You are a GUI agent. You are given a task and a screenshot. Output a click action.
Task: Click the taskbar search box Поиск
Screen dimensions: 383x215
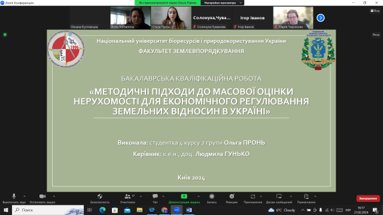click(x=48, y=210)
